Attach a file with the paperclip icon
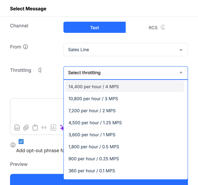 [x=26, y=128]
